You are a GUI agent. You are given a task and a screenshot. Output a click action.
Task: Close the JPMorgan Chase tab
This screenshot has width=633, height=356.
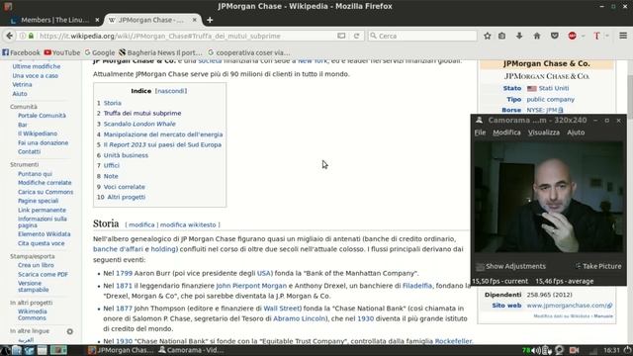coord(195,20)
